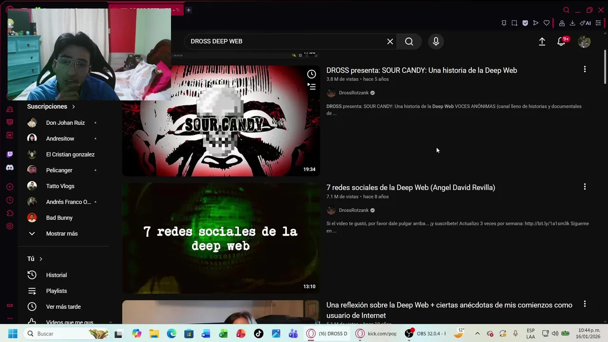Open Opera's send/flow arrow icon
Screen dimensions: 608x342
point(536,23)
